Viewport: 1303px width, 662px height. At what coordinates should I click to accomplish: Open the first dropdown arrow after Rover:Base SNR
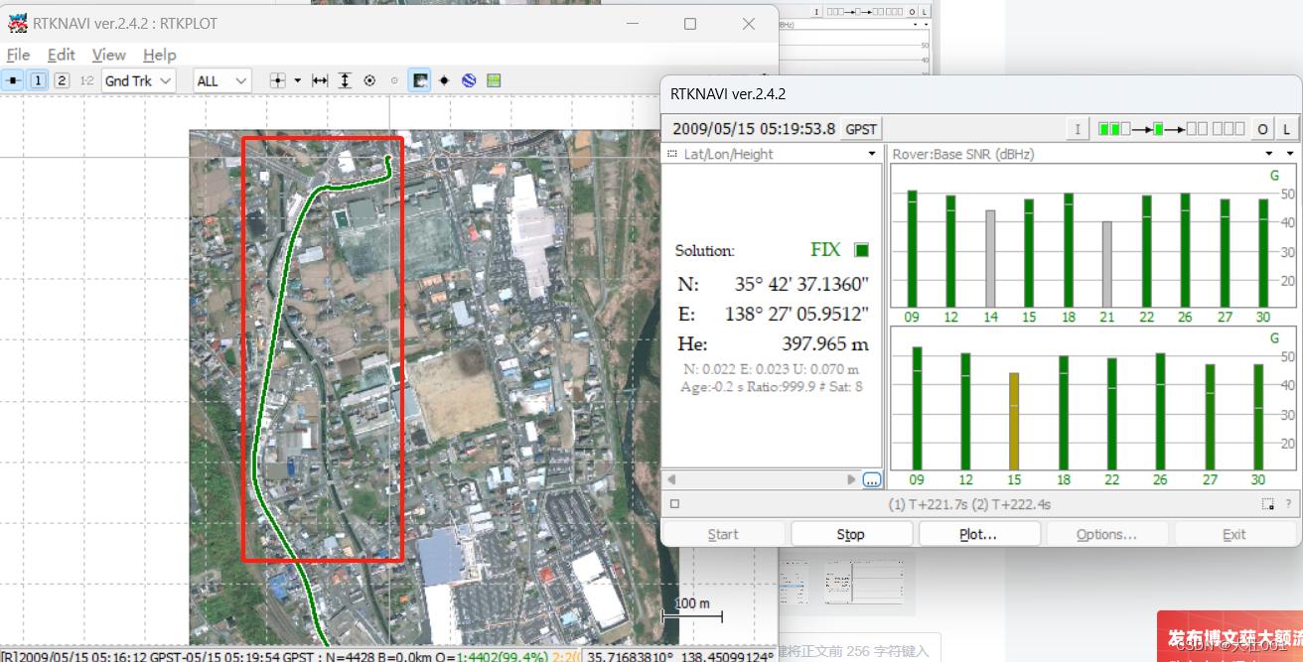point(1269,154)
